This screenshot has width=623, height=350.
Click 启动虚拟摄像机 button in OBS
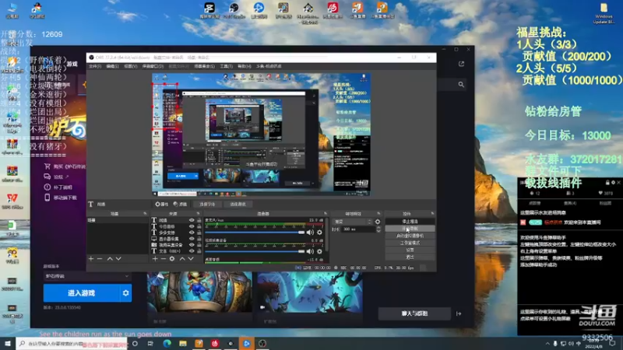click(410, 236)
